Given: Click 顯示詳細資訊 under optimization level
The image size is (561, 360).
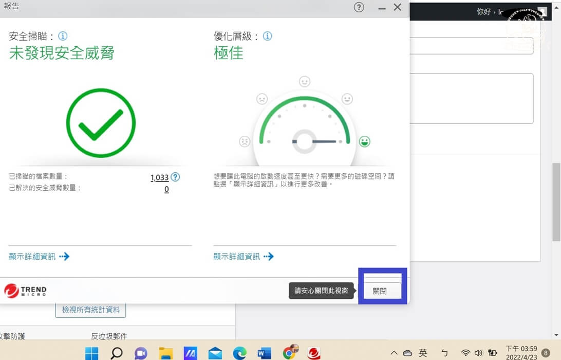Looking at the screenshot, I should click(244, 257).
